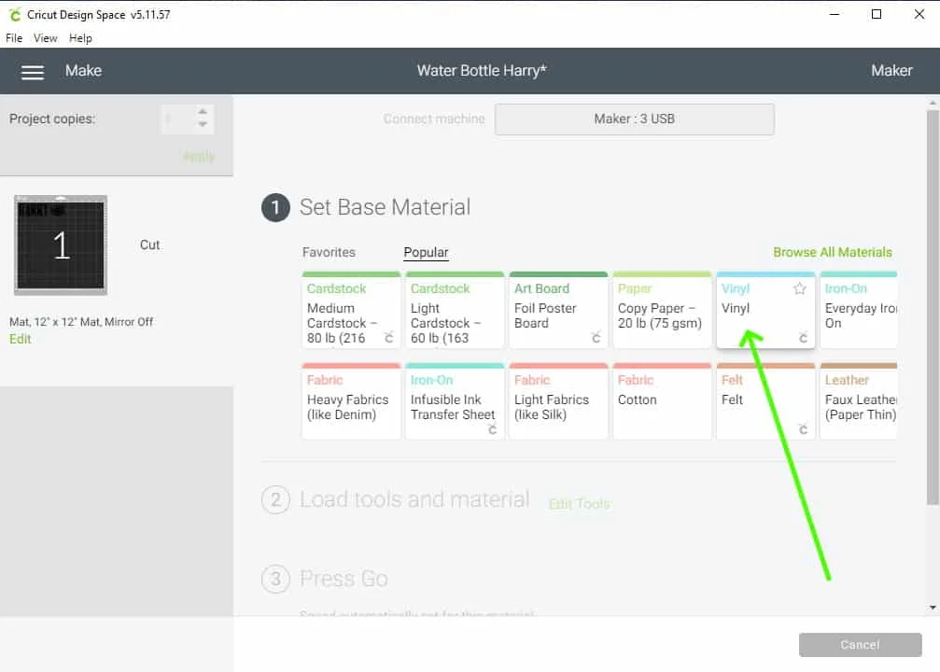Maximize the Cricut Design Space window
The width and height of the screenshot is (940, 672).
877,14
